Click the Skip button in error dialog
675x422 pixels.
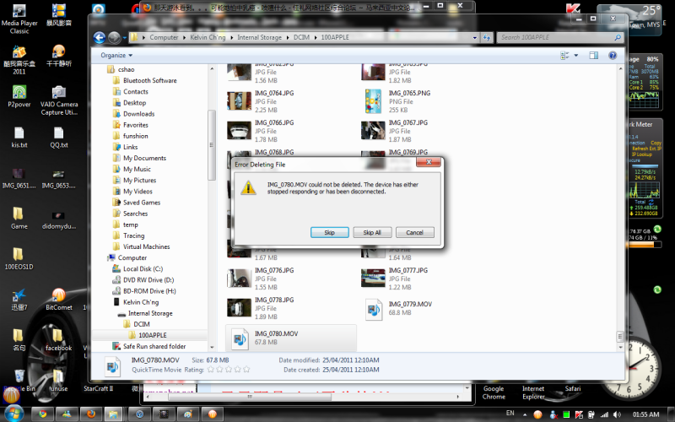point(330,232)
